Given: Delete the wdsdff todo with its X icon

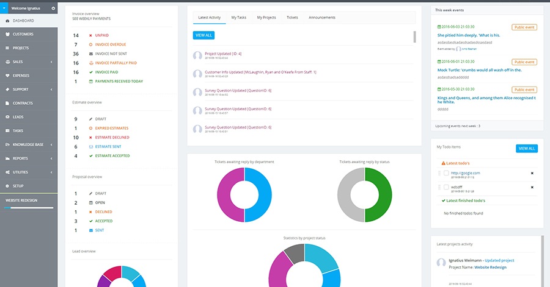Looking at the screenshot, I should (x=532, y=188).
